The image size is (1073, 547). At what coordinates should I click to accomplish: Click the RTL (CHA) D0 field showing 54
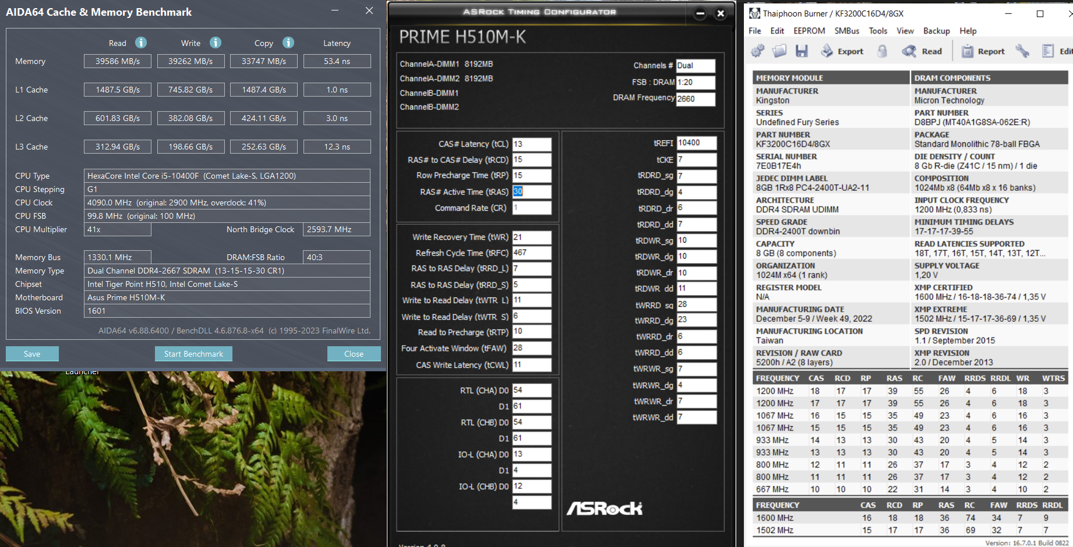coord(532,390)
